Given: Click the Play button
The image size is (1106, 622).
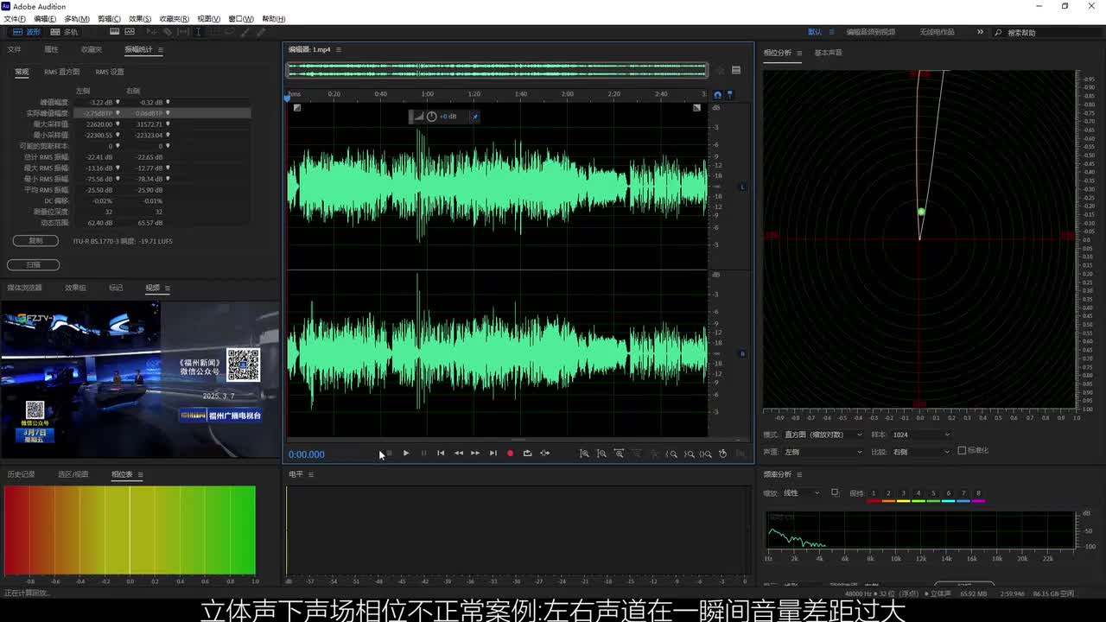Looking at the screenshot, I should click(x=406, y=454).
